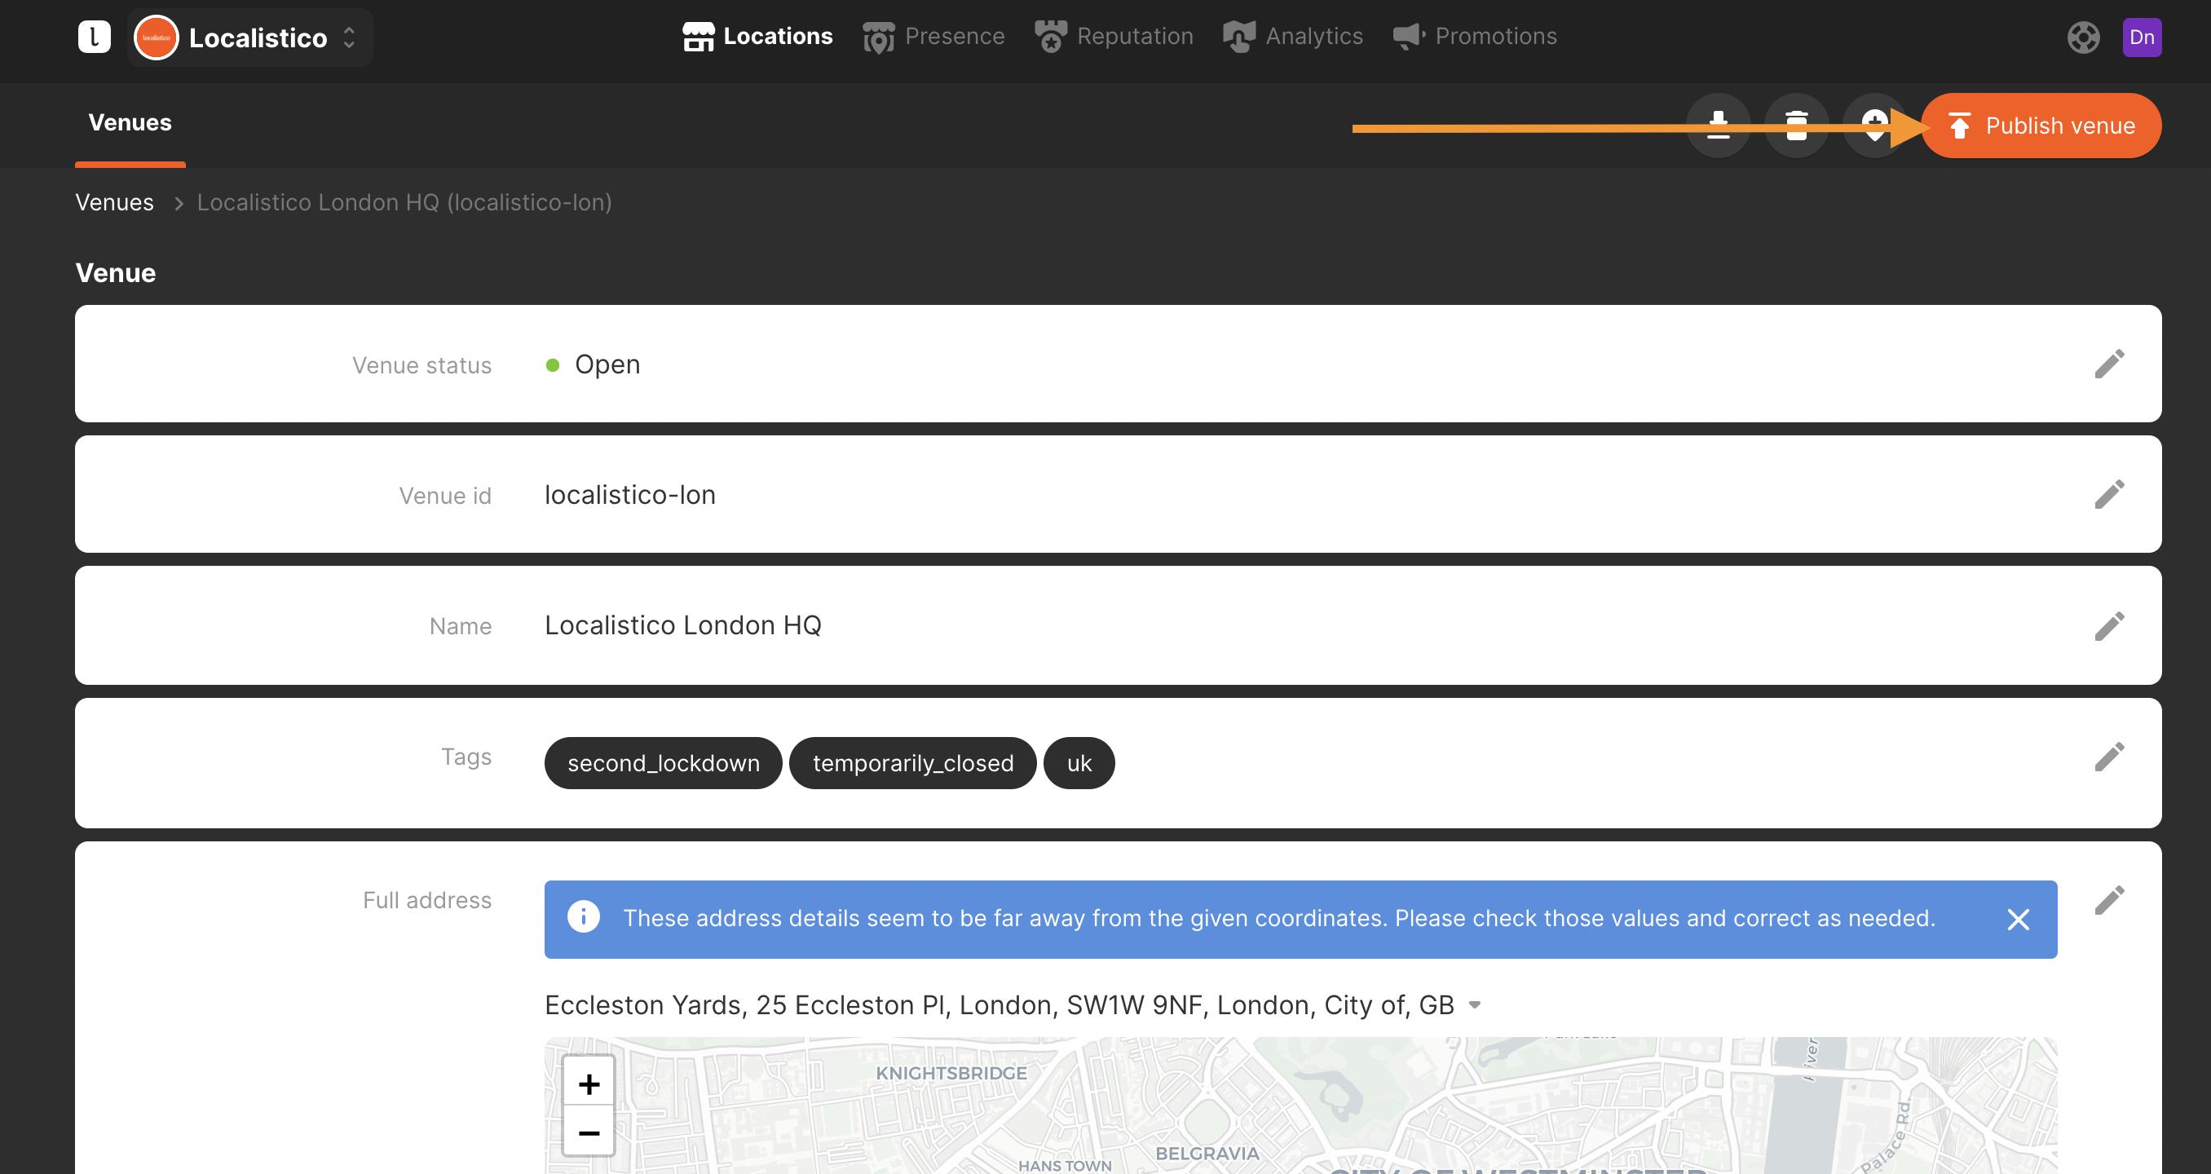
Task: Click the uk tag
Action: [1079, 763]
